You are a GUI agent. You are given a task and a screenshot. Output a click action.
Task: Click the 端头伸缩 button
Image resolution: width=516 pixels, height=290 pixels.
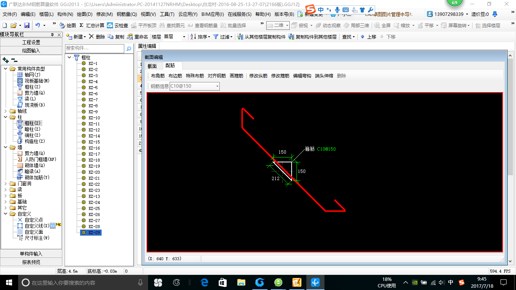[324, 76]
